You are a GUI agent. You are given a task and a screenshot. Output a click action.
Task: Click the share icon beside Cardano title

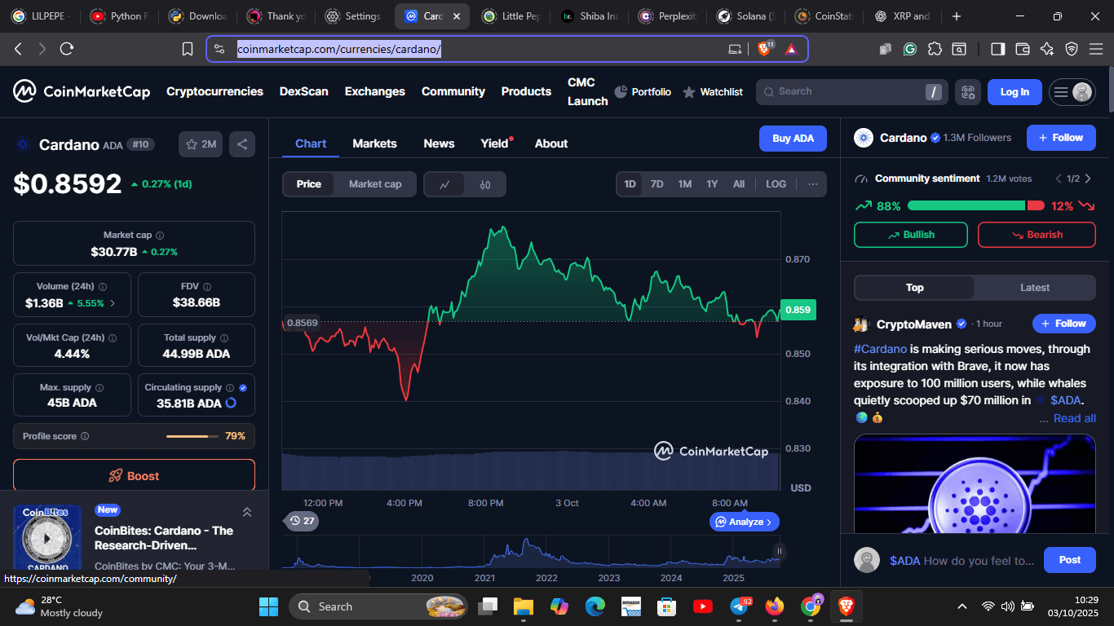(242, 144)
